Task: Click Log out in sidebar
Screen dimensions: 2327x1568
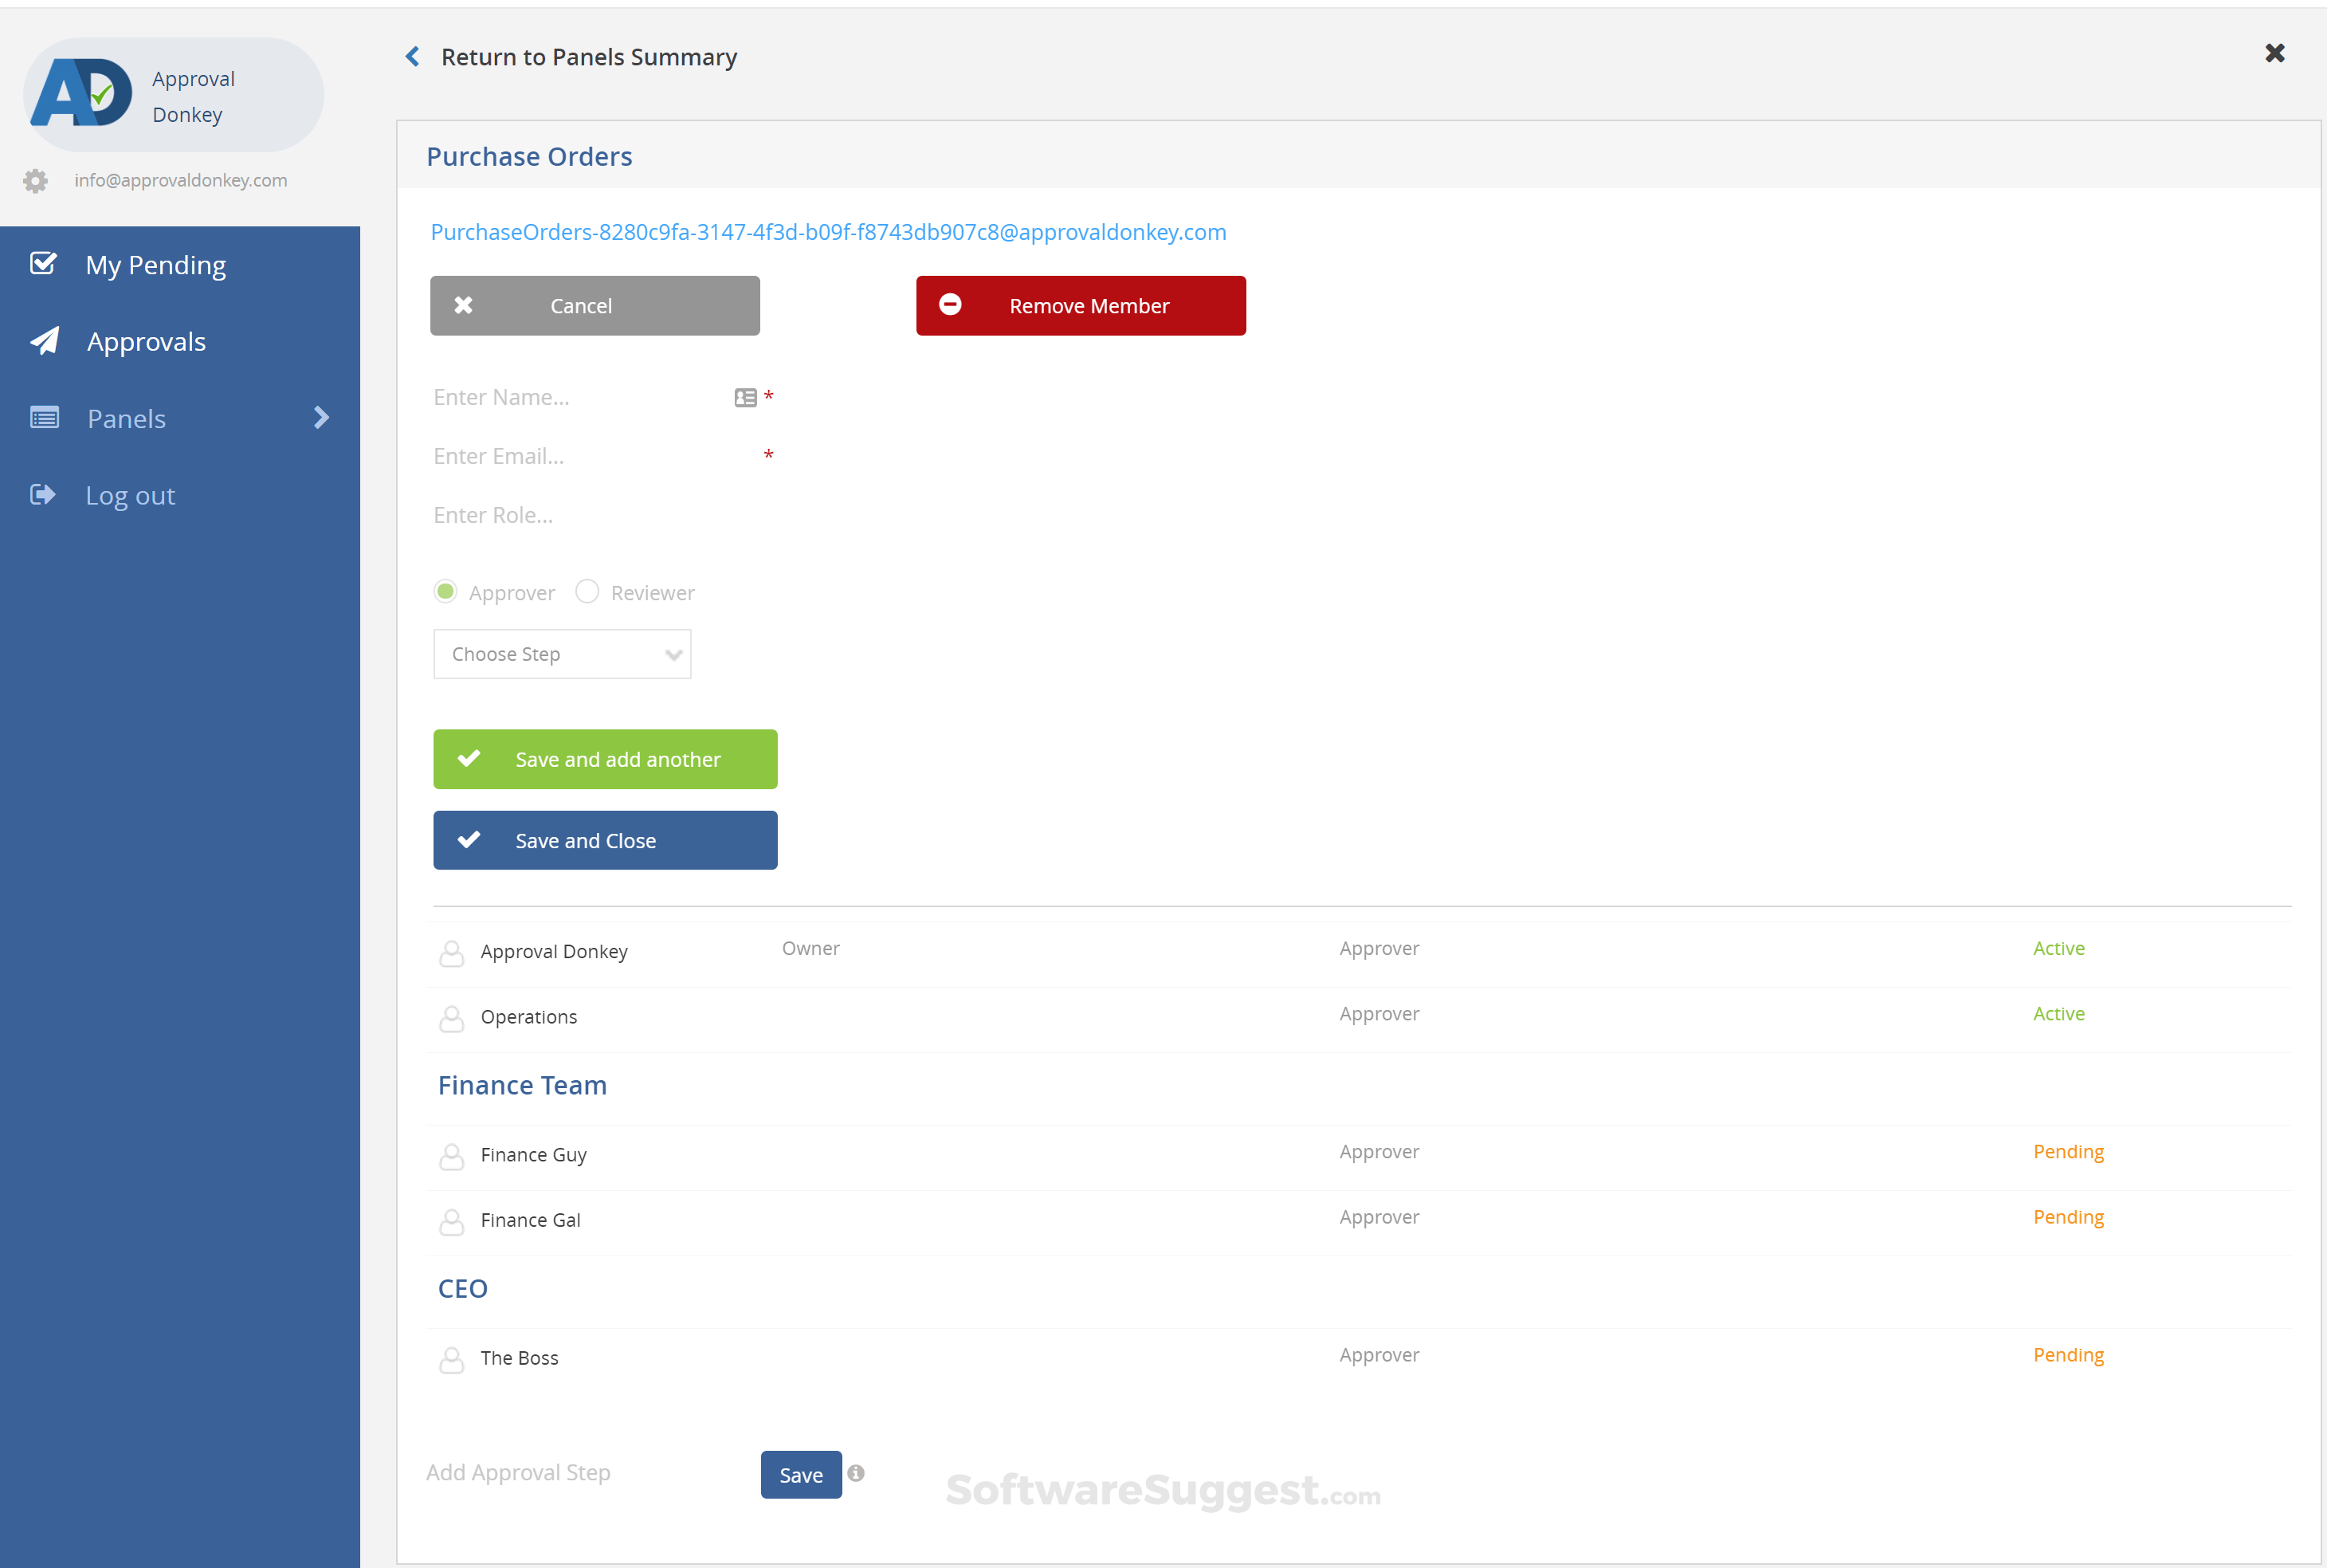Action: 130,496
